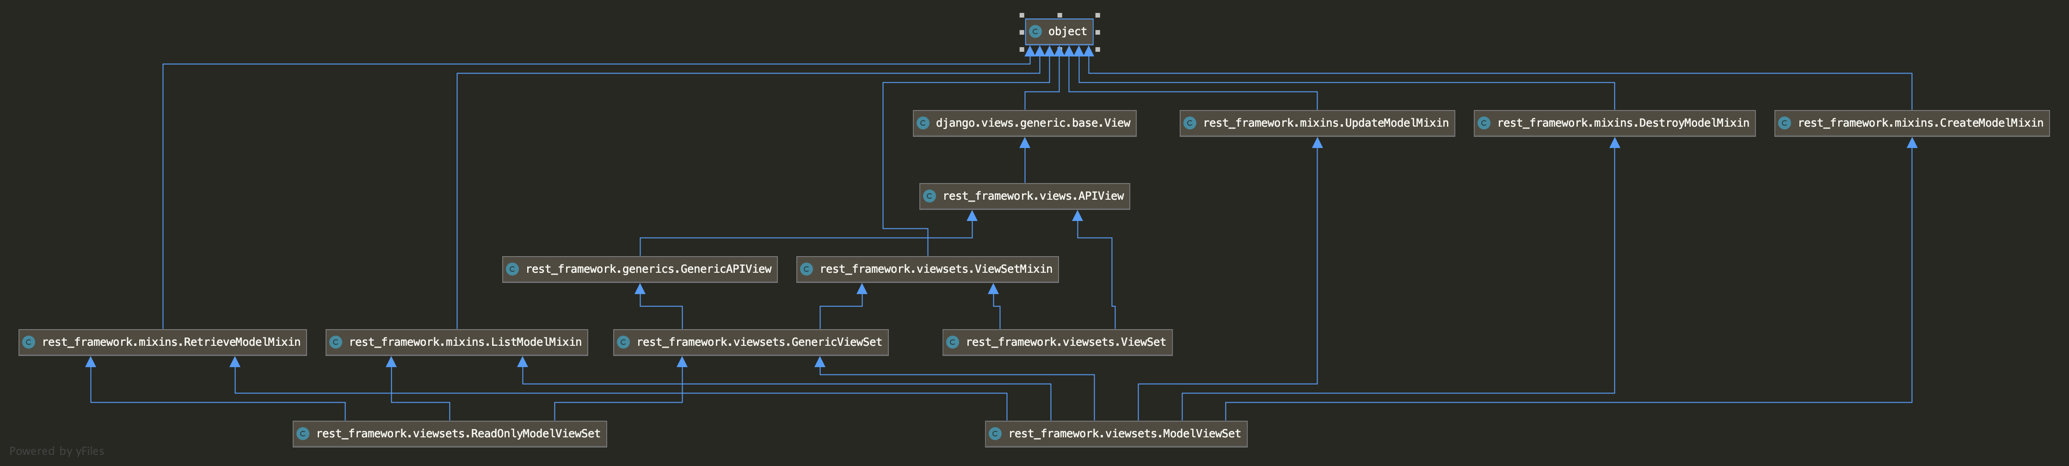2069x466 pixels.
Task: Select the rest_framework.viewsets.ViewSet node
Action: coord(1057,342)
